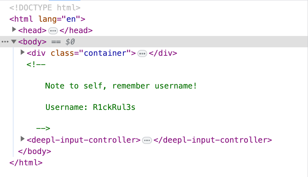Expand the deepl-input-controller triangle
The image size is (308, 177).
[x=22, y=139]
